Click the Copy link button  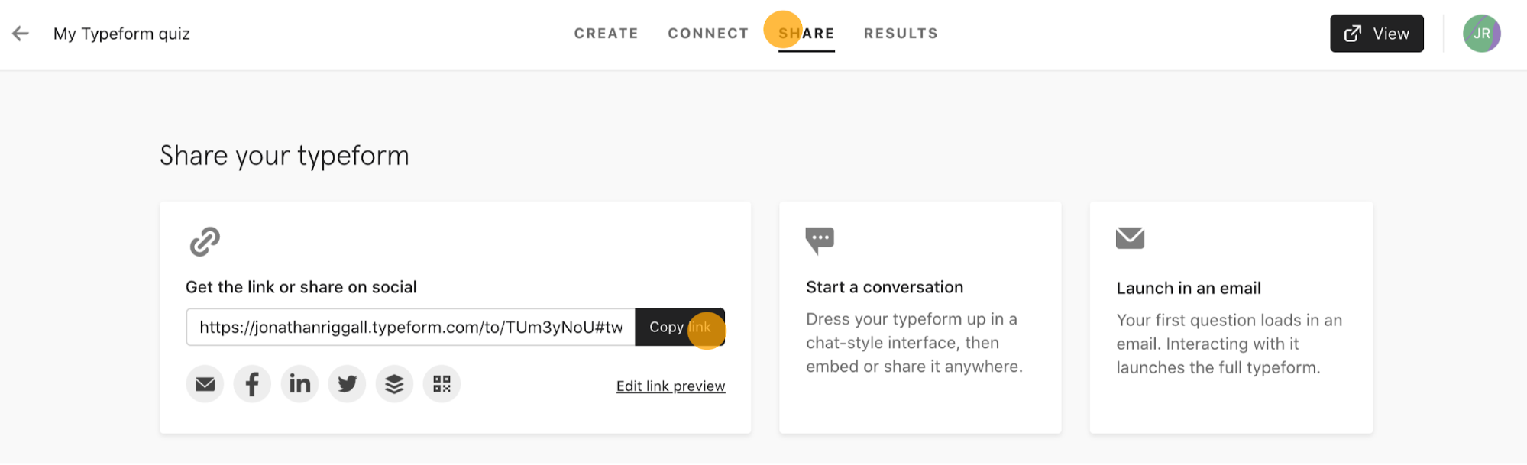pos(680,327)
